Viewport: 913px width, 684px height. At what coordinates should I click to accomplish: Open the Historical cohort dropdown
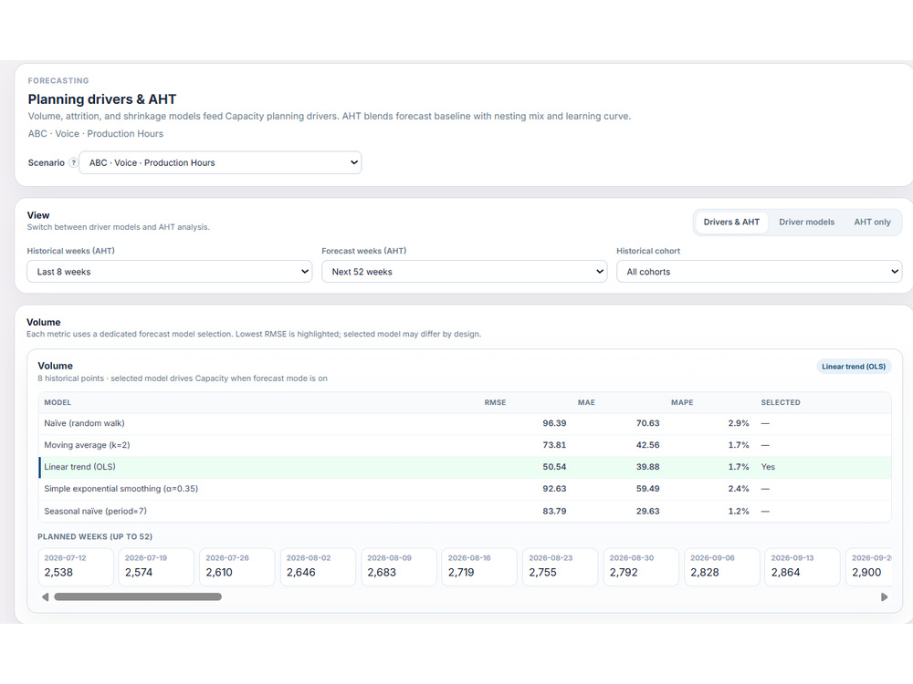pos(760,272)
